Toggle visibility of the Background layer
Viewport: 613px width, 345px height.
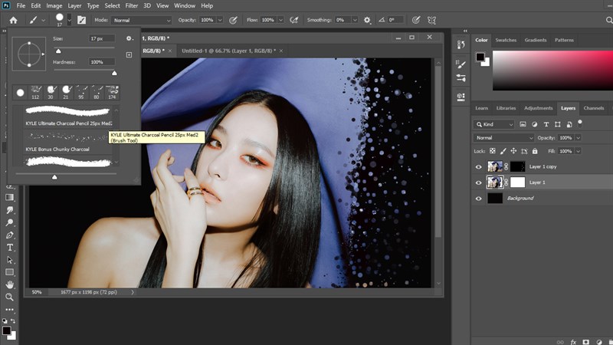(479, 198)
